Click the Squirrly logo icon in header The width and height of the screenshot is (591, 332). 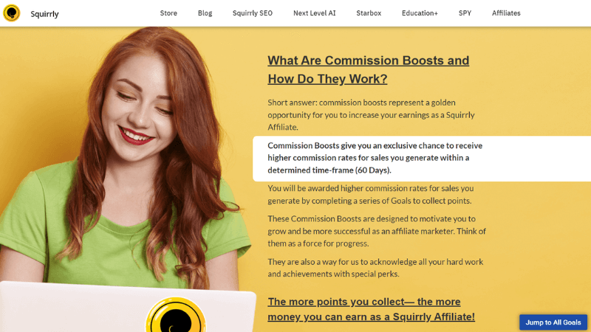click(x=12, y=13)
